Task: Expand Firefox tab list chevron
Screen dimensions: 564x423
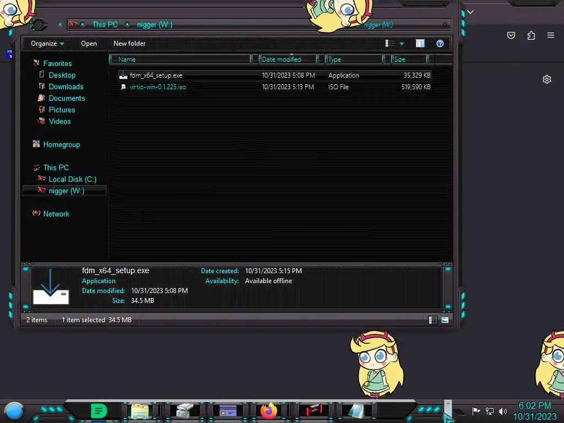Action: click(470, 12)
